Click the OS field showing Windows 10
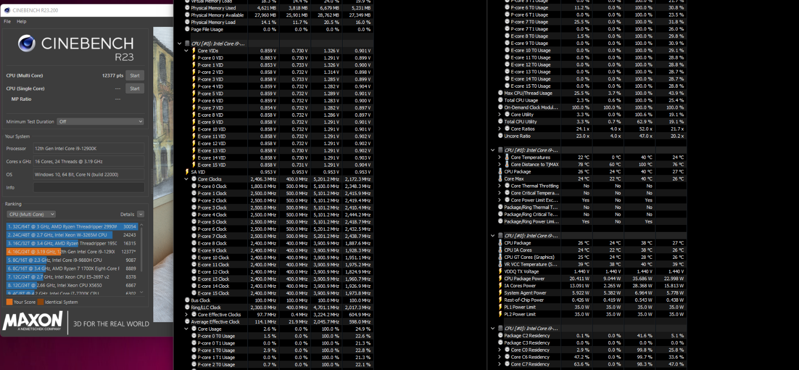The height and width of the screenshot is (370, 799). tap(89, 175)
